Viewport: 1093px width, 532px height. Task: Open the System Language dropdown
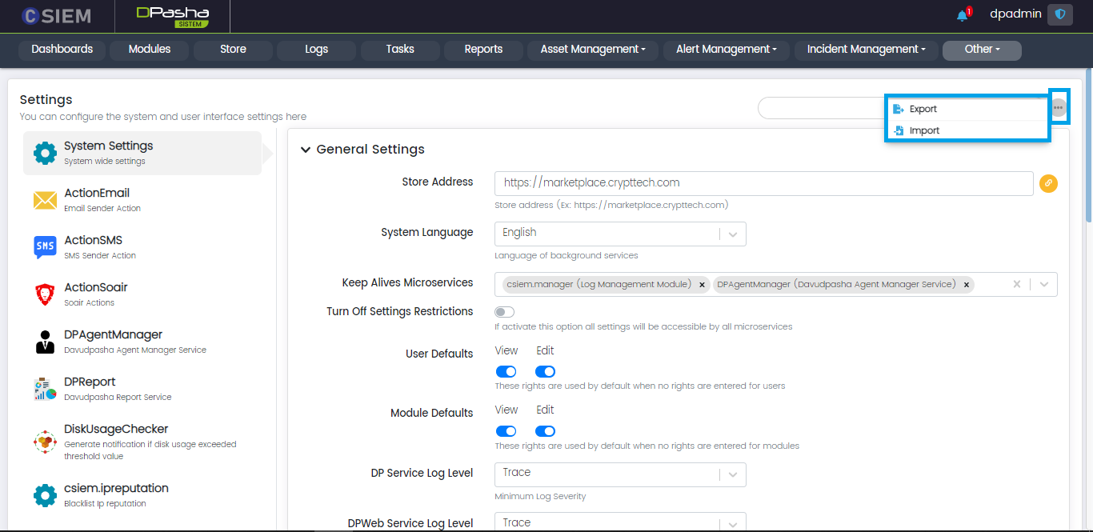tap(620, 234)
